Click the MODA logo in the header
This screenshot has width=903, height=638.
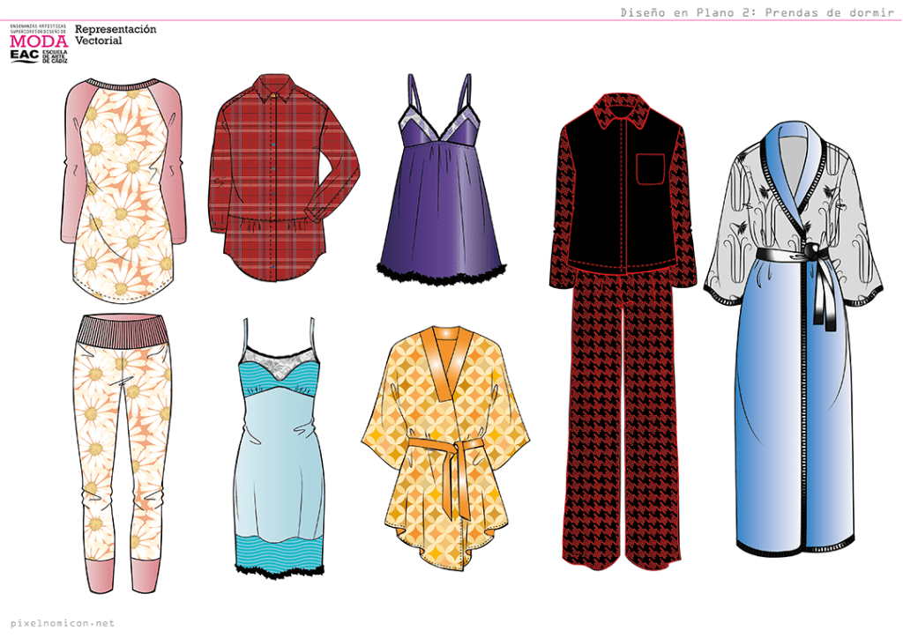point(38,41)
